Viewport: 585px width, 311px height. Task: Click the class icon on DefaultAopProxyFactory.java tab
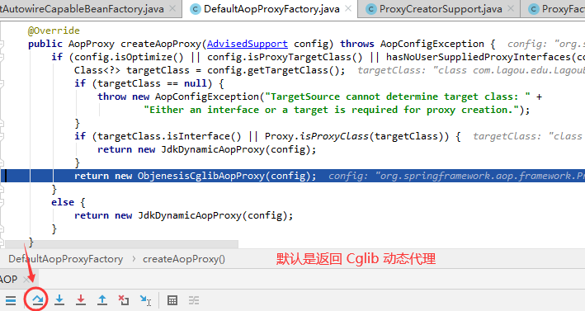(195, 9)
